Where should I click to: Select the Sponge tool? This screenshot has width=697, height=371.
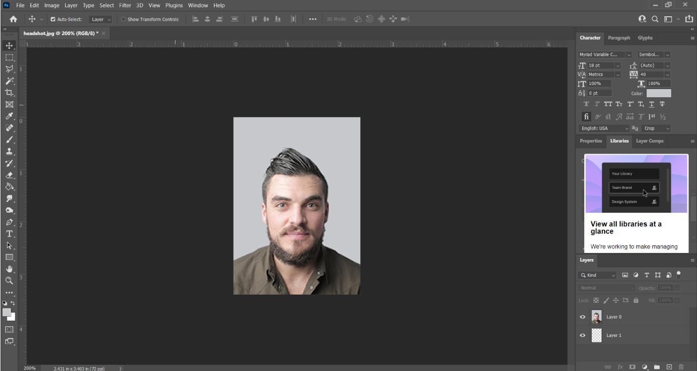tap(9, 210)
